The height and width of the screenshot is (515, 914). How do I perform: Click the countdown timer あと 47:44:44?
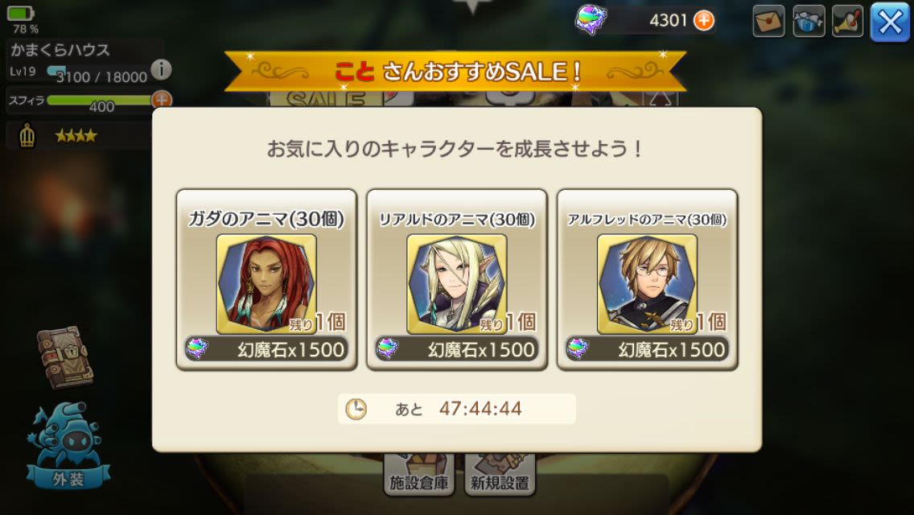click(457, 409)
